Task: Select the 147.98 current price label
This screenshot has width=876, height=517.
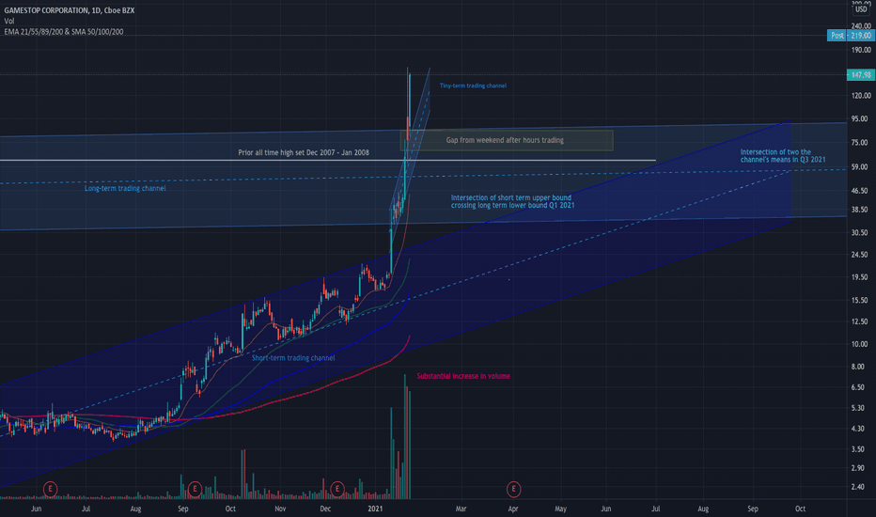Action: (x=861, y=74)
